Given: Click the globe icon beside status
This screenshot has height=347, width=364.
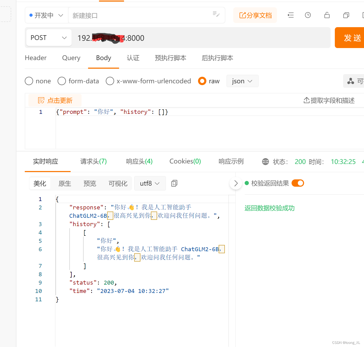Looking at the screenshot, I should click(266, 162).
